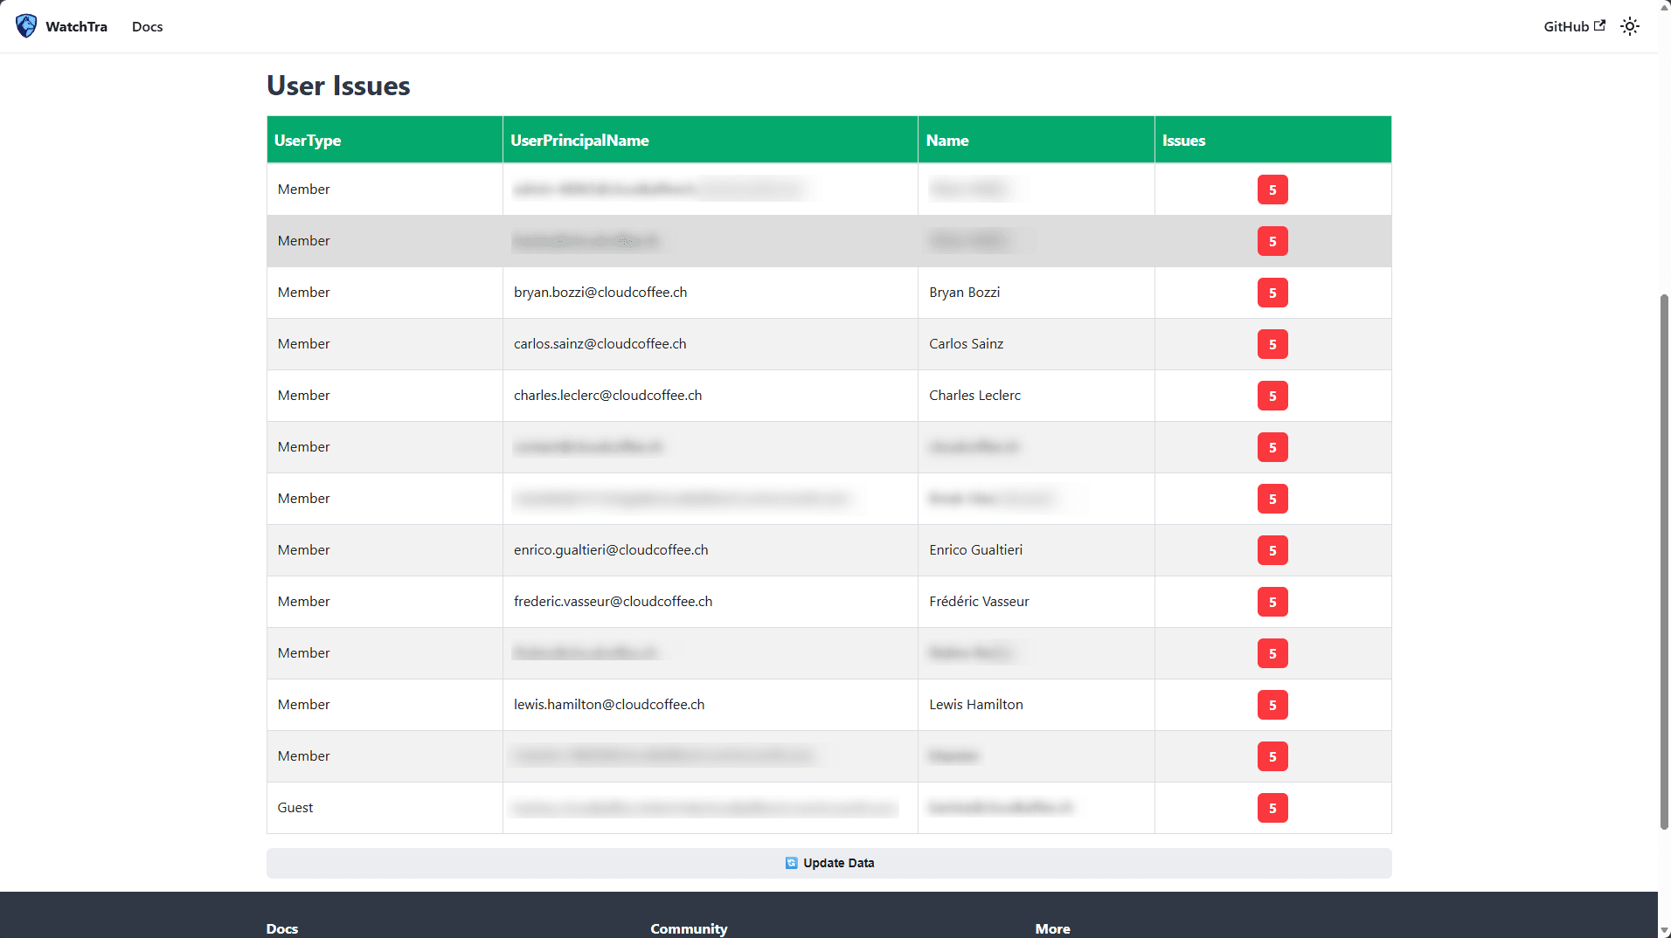Open the GitHub external link
This screenshot has height=938, width=1671.
pos(1573,26)
